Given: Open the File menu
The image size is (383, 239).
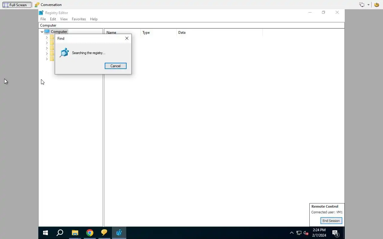Looking at the screenshot, I should [x=43, y=19].
